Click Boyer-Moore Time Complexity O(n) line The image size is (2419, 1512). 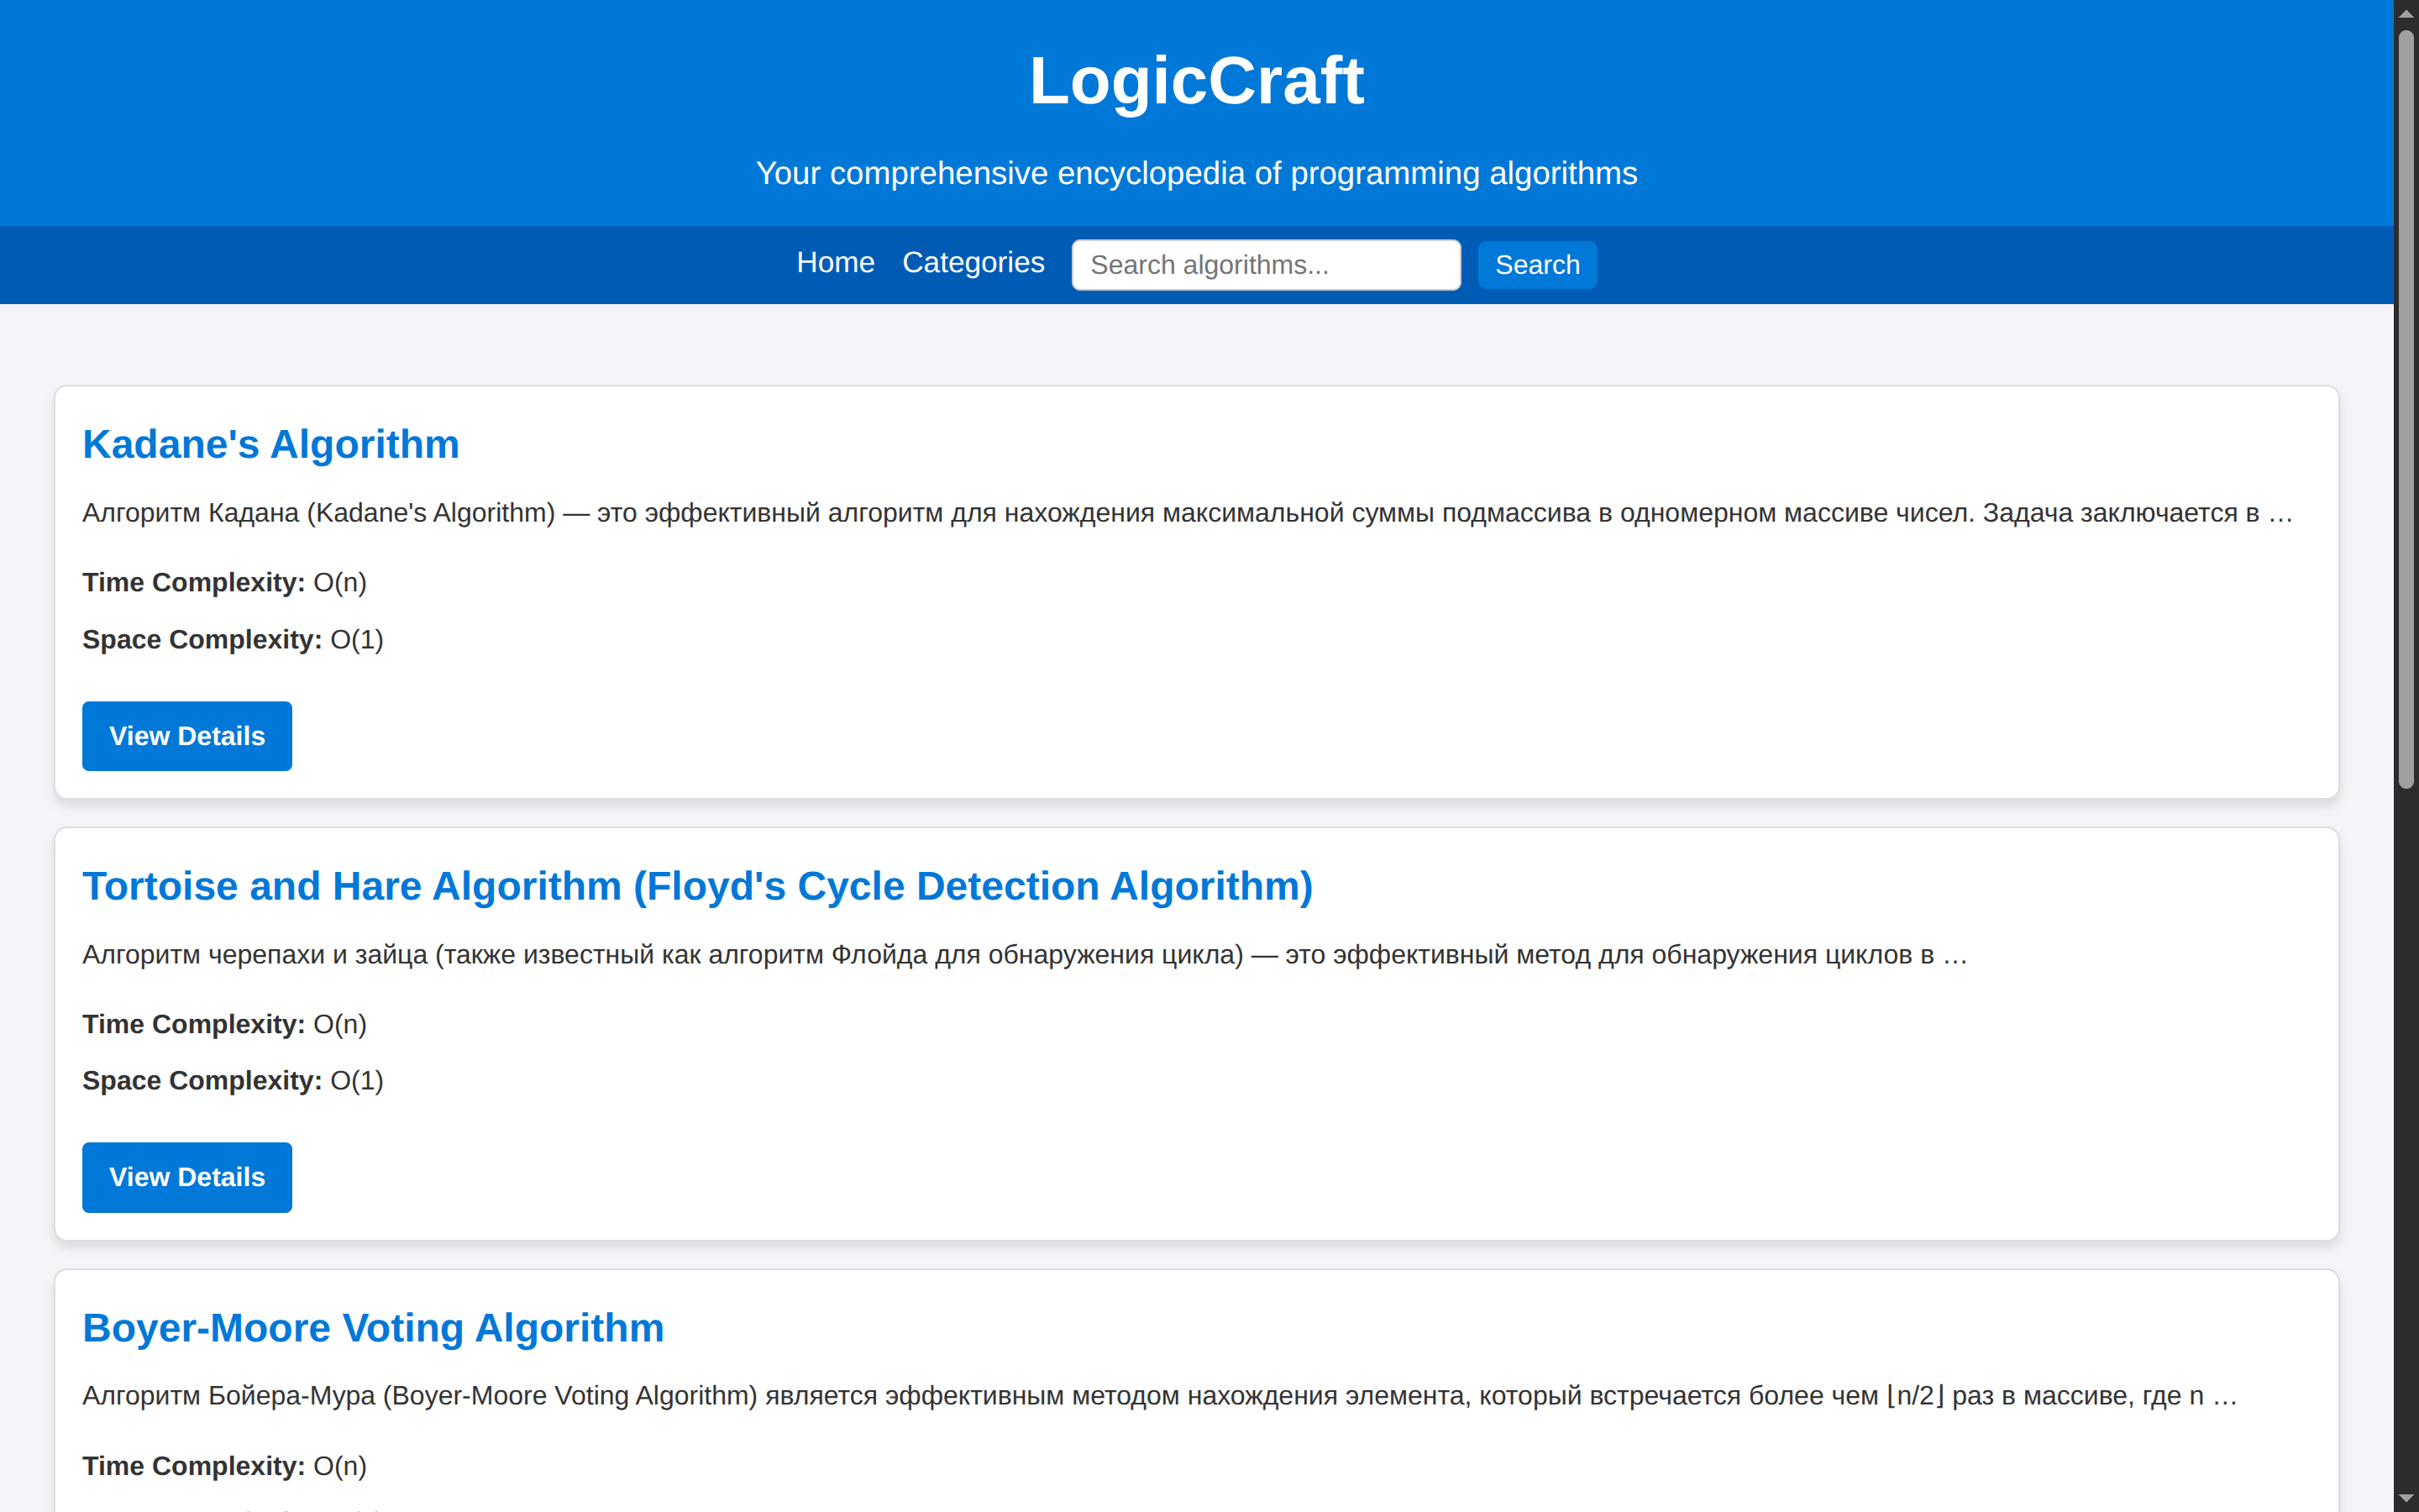coord(225,1466)
